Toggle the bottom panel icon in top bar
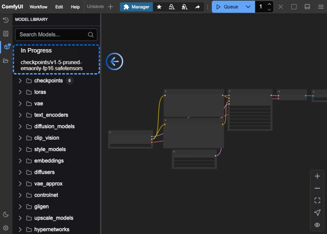 (x=307, y=7)
